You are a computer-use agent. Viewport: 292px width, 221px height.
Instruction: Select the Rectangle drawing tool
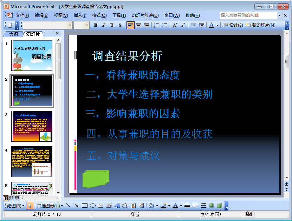[85, 206]
